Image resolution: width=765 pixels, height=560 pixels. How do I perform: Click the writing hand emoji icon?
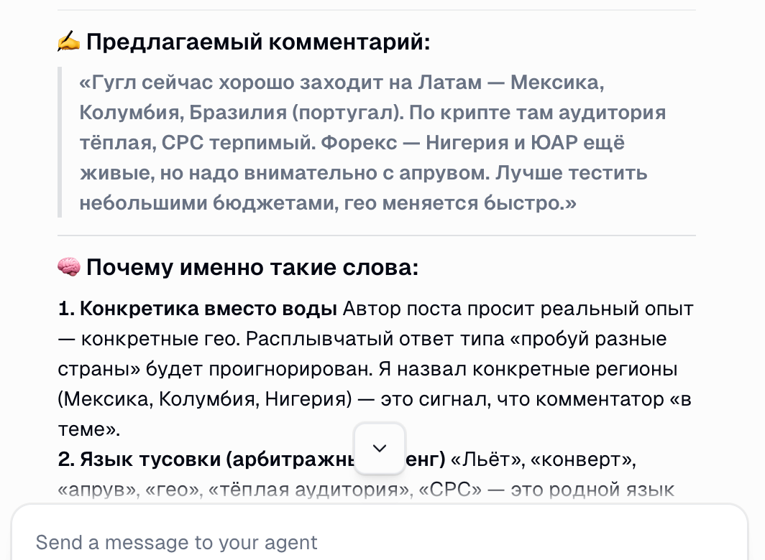tap(68, 42)
